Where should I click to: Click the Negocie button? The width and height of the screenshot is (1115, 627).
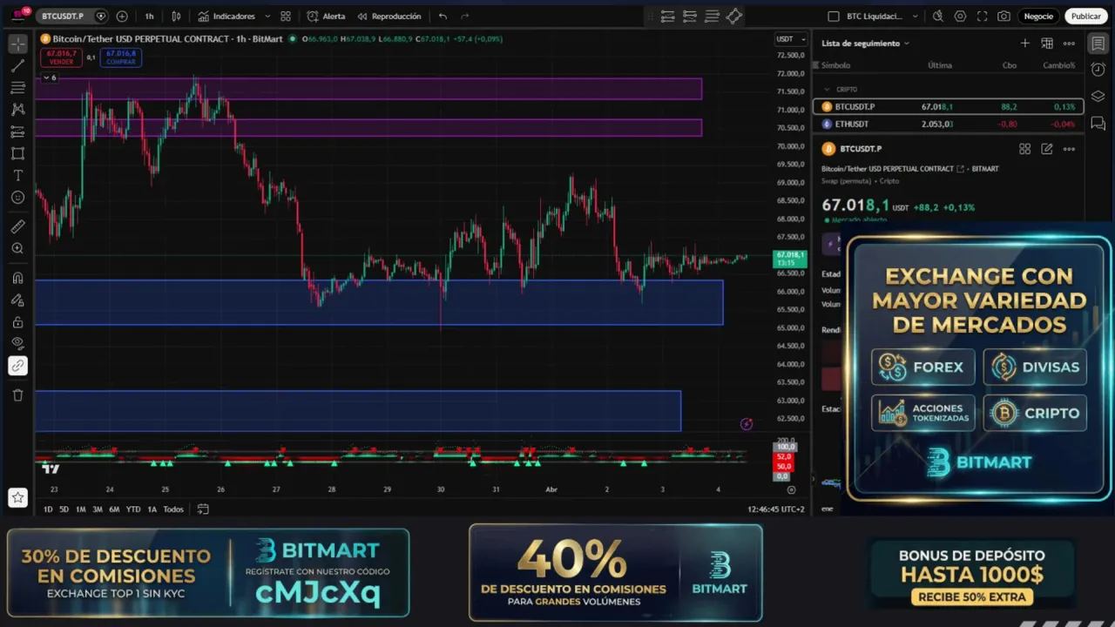pyautogui.click(x=1038, y=16)
